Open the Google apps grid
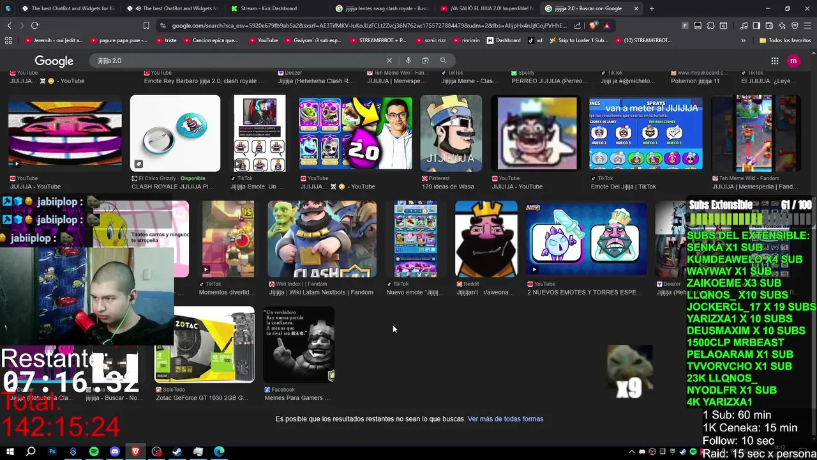 [x=775, y=61]
